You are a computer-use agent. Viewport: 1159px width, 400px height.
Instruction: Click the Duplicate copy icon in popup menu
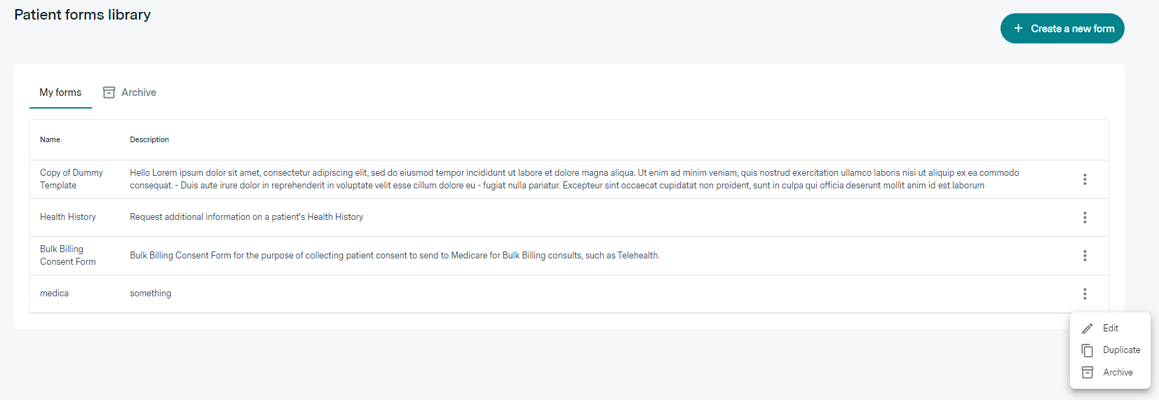click(x=1087, y=350)
